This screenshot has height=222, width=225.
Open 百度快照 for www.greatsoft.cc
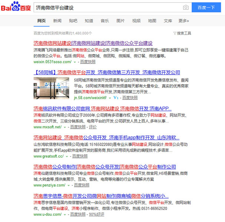(80, 156)
